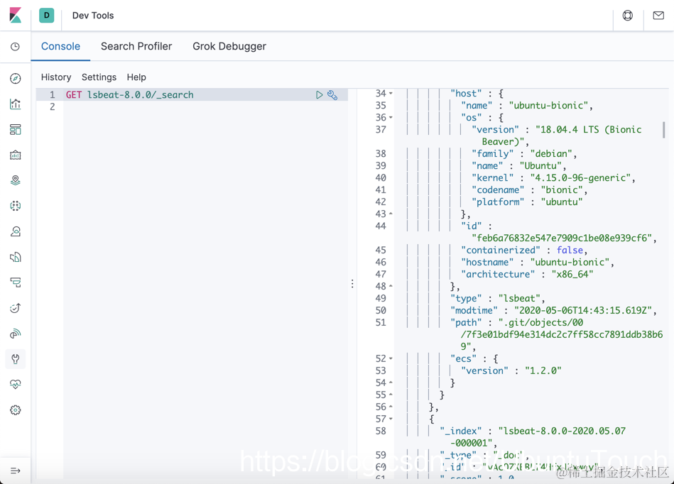Open Uptime icon in sidebar

point(15,308)
